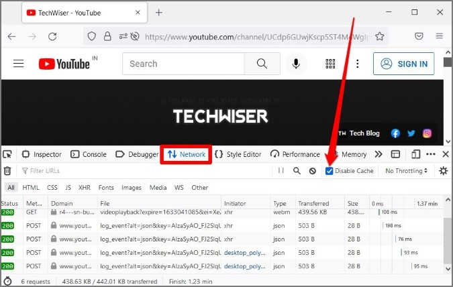The image size is (453, 287).
Task: Switch to the Performance tab
Action: pyautogui.click(x=295, y=154)
